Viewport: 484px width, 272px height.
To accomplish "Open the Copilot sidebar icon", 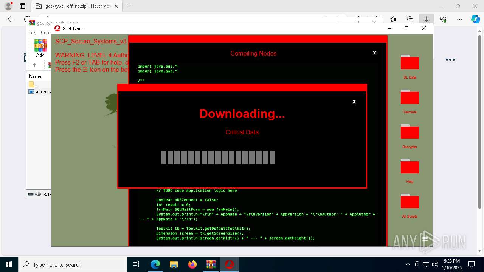I will tap(475, 19).
